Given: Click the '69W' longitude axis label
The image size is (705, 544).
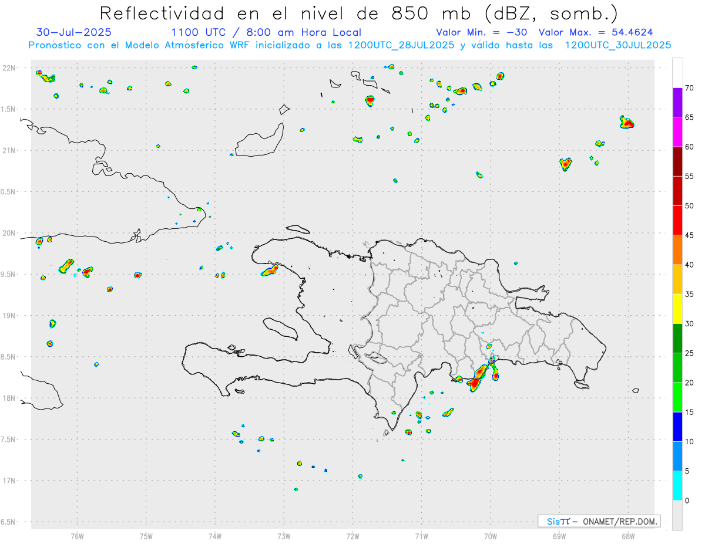Looking at the screenshot, I should (x=559, y=535).
